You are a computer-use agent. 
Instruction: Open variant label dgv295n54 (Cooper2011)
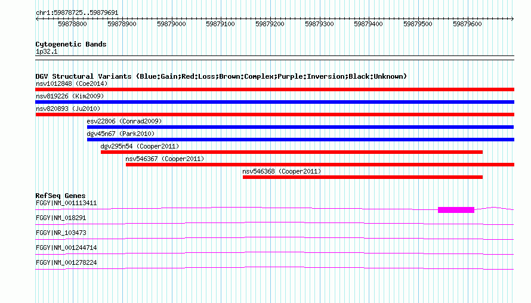coord(140,146)
